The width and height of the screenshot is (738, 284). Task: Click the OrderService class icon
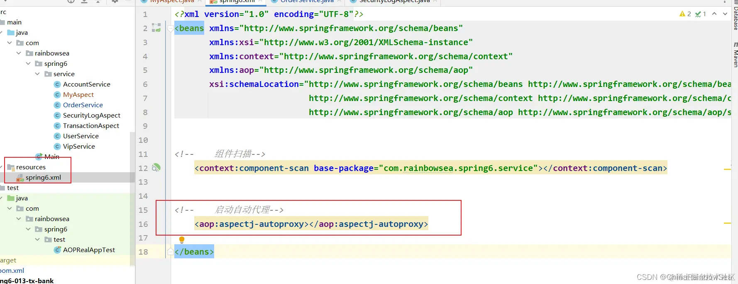click(57, 105)
